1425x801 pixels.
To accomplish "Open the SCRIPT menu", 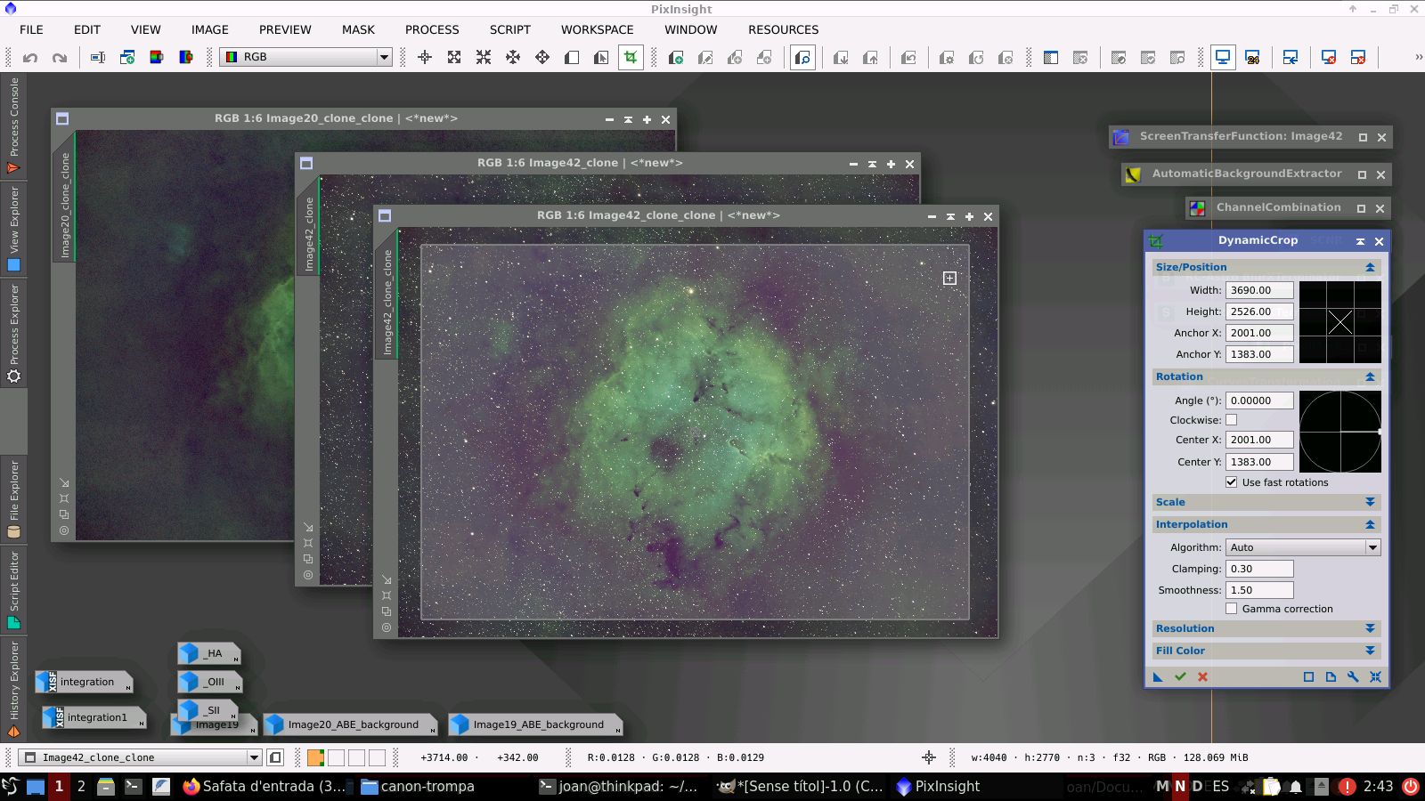I will click(x=509, y=29).
